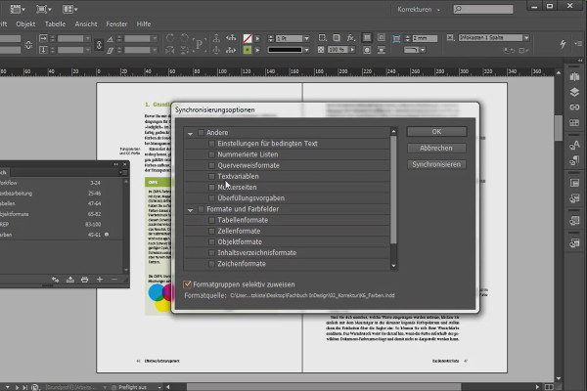Click the Abbrechen button
This screenshot has height=391, width=587.
point(436,148)
